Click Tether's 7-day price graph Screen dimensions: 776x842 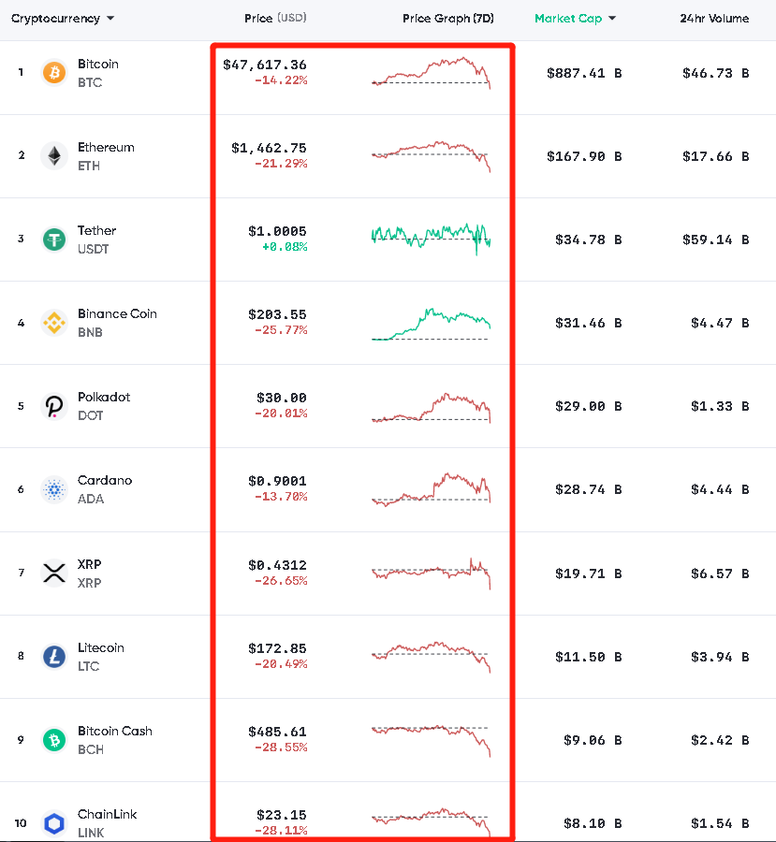[432, 238]
